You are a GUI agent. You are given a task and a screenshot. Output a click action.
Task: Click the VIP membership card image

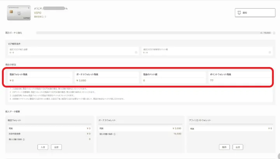19,13
